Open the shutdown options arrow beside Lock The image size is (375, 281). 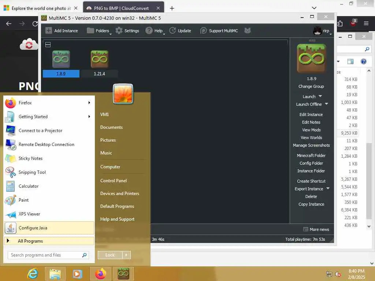click(x=126, y=255)
